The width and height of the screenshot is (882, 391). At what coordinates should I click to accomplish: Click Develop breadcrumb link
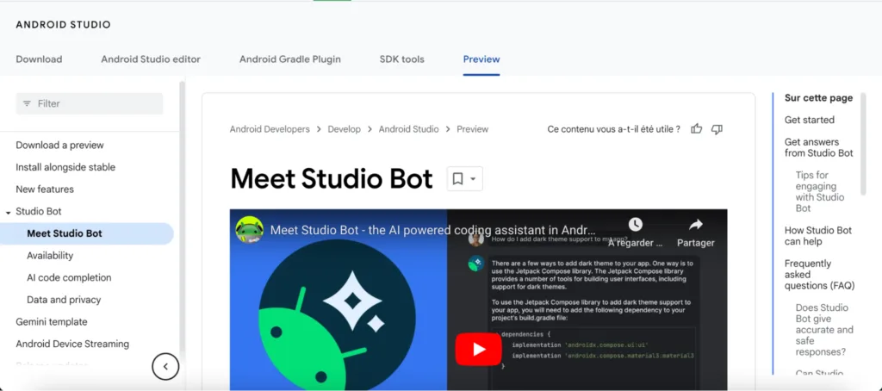pos(344,129)
